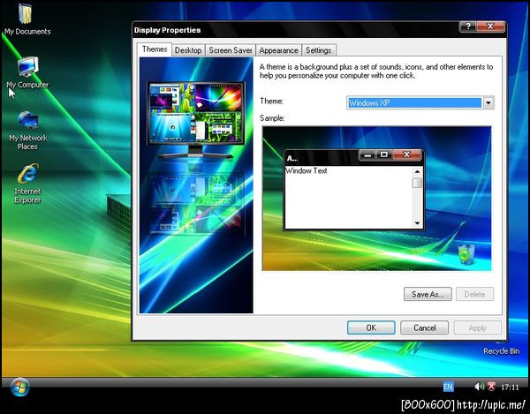Click the Save As button
Image resolution: width=530 pixels, height=414 pixels.
(x=428, y=294)
